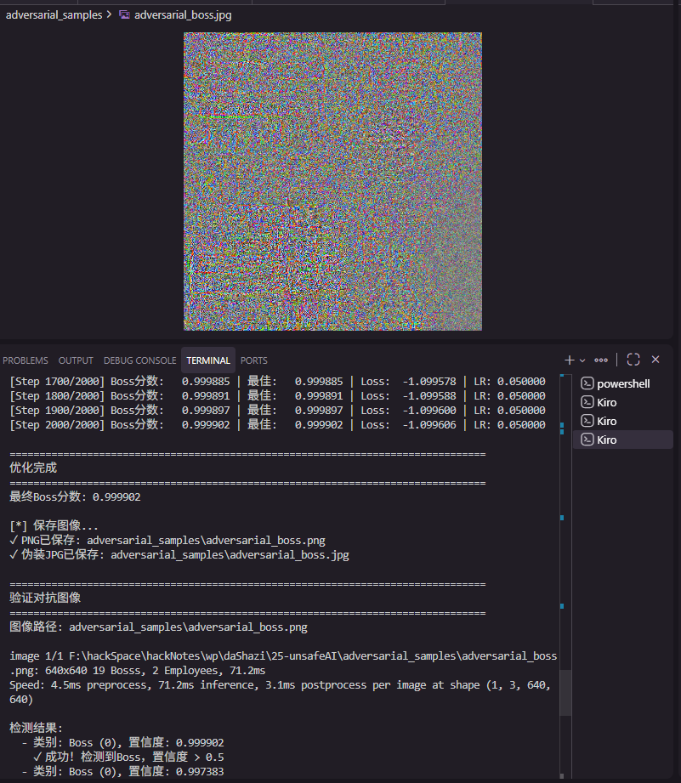Click the powershell terminal shell icon
The height and width of the screenshot is (783, 681).
(x=586, y=383)
